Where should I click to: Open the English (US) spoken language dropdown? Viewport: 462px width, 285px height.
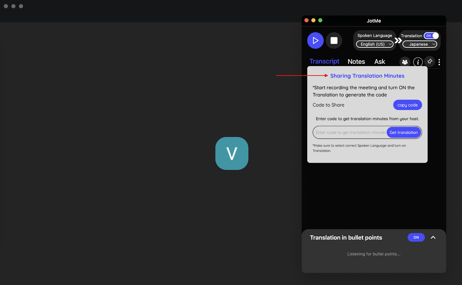375,44
